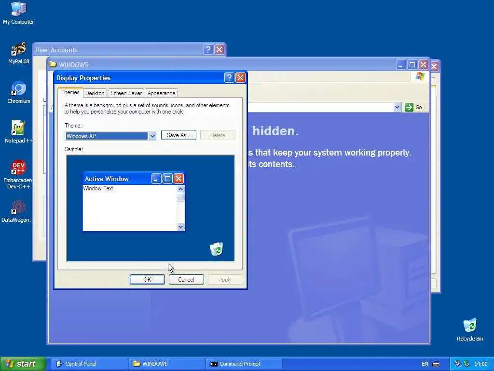Switch to Command Prompt taskbar button

point(244,364)
